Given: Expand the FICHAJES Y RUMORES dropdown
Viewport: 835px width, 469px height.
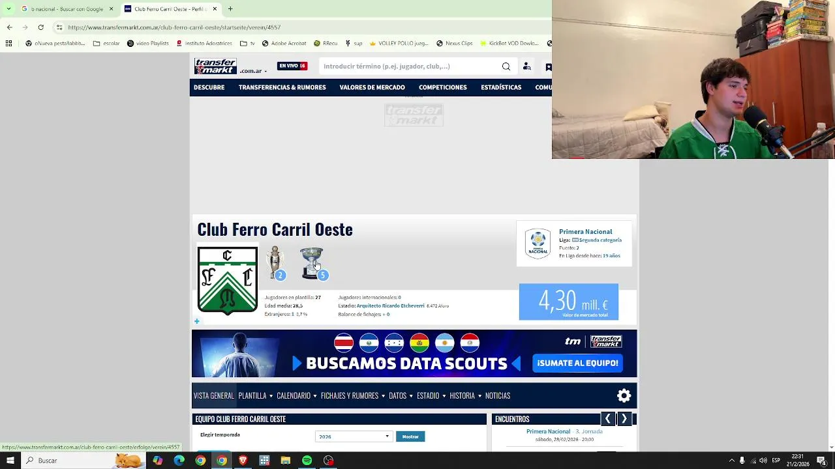Looking at the screenshot, I should pyautogui.click(x=352, y=395).
